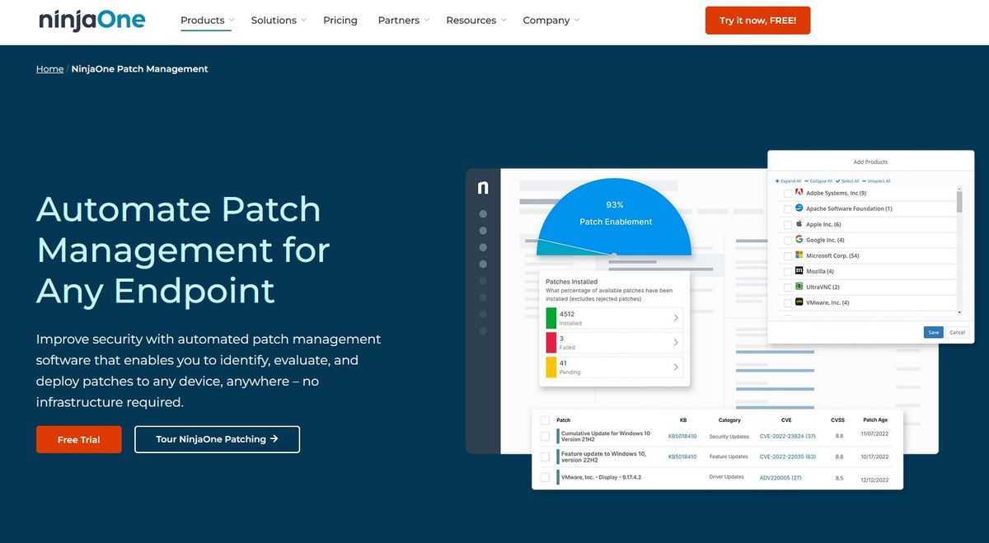Enable the Microsoft Corp. checkbox

point(787,255)
